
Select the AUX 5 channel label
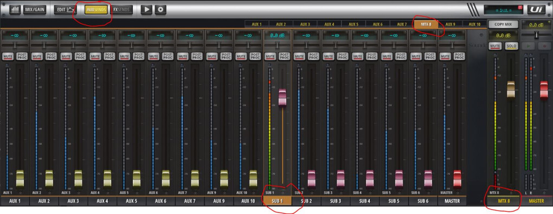point(131,201)
